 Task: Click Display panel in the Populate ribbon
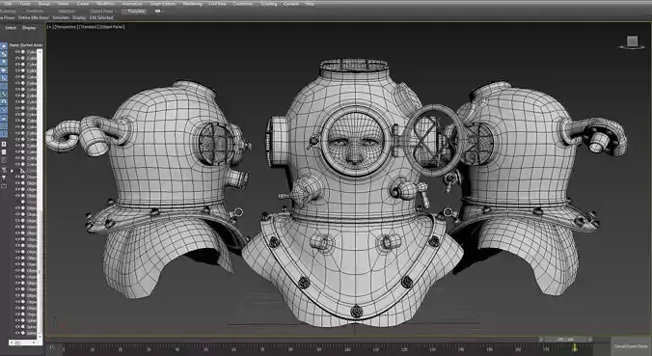click(x=78, y=18)
